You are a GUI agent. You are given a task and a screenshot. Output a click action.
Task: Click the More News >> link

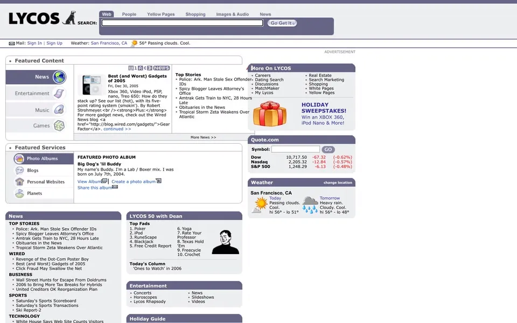pos(203,137)
